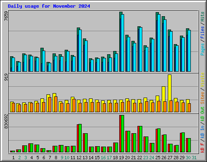The width and height of the screenshot is (207, 162).
Task: Click day label 25 on the x-axis
Action: pyautogui.click(x=158, y=158)
